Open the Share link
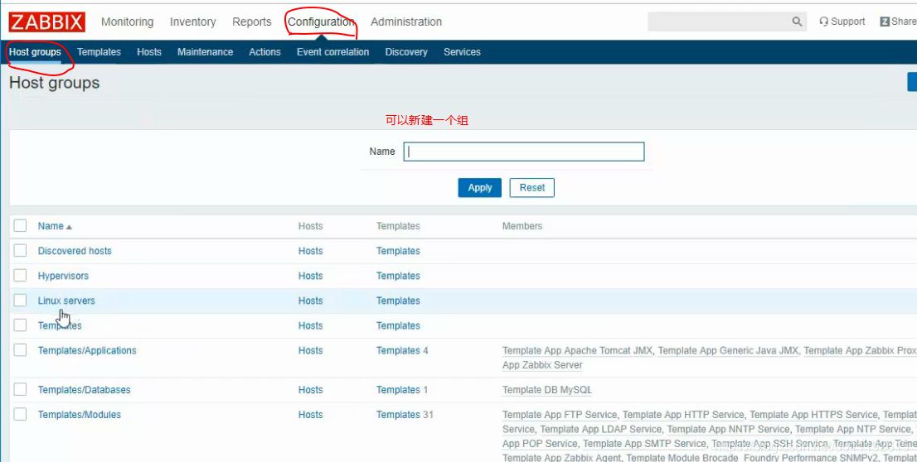Viewport: 917px width, 462px height. pyautogui.click(x=898, y=22)
